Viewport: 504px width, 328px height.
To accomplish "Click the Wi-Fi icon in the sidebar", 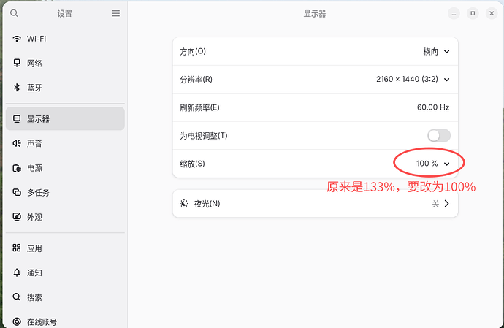I will click(x=16, y=39).
